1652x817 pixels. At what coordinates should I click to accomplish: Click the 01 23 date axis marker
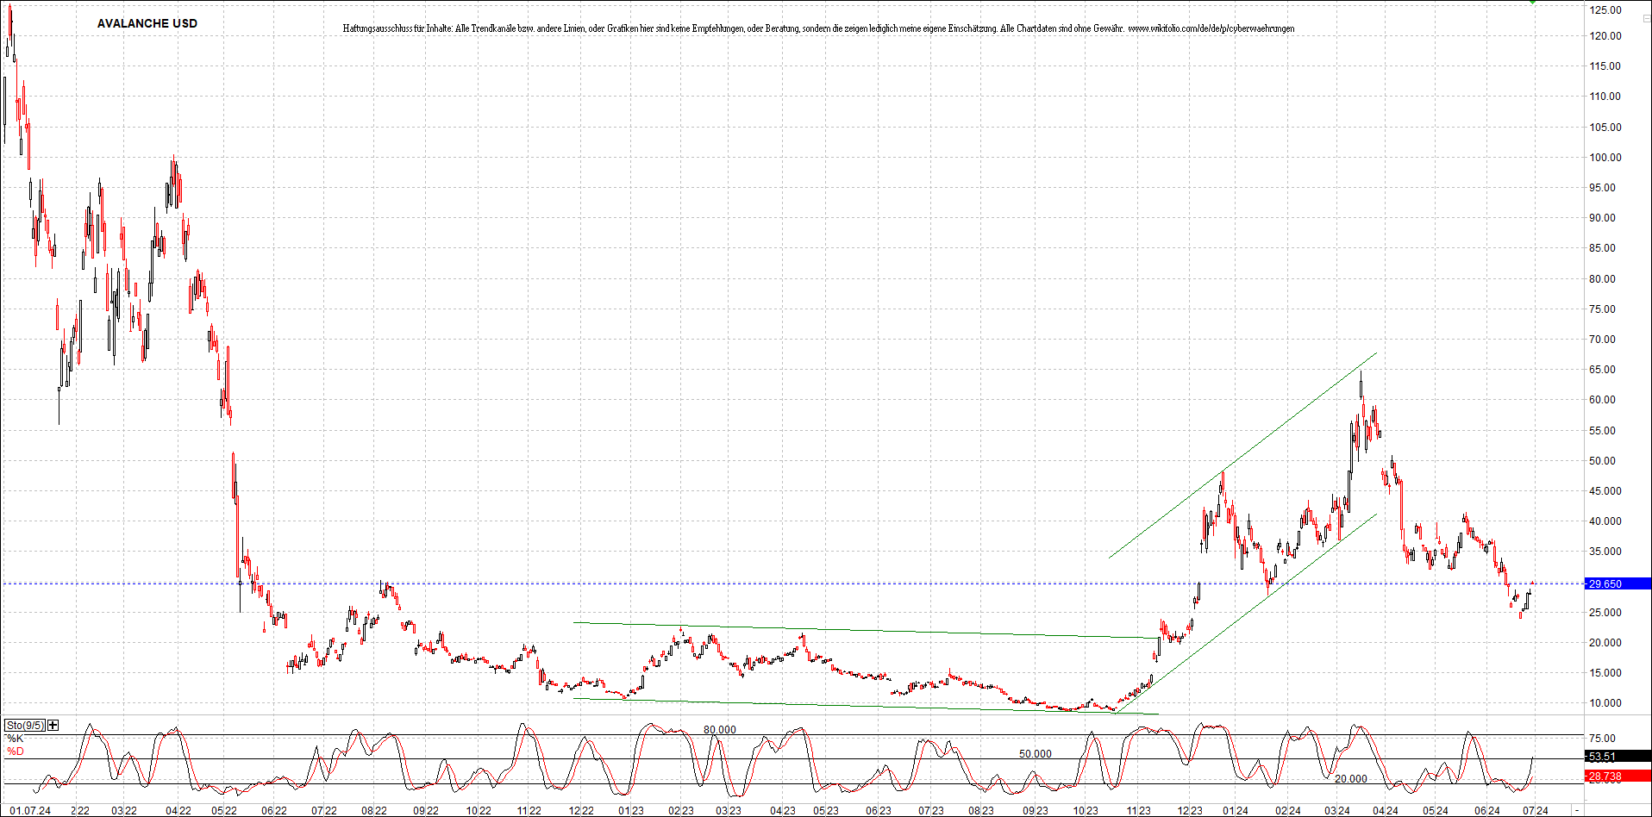[631, 811]
